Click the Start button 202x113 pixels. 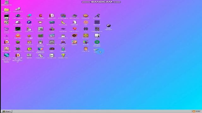(x=7, y=111)
